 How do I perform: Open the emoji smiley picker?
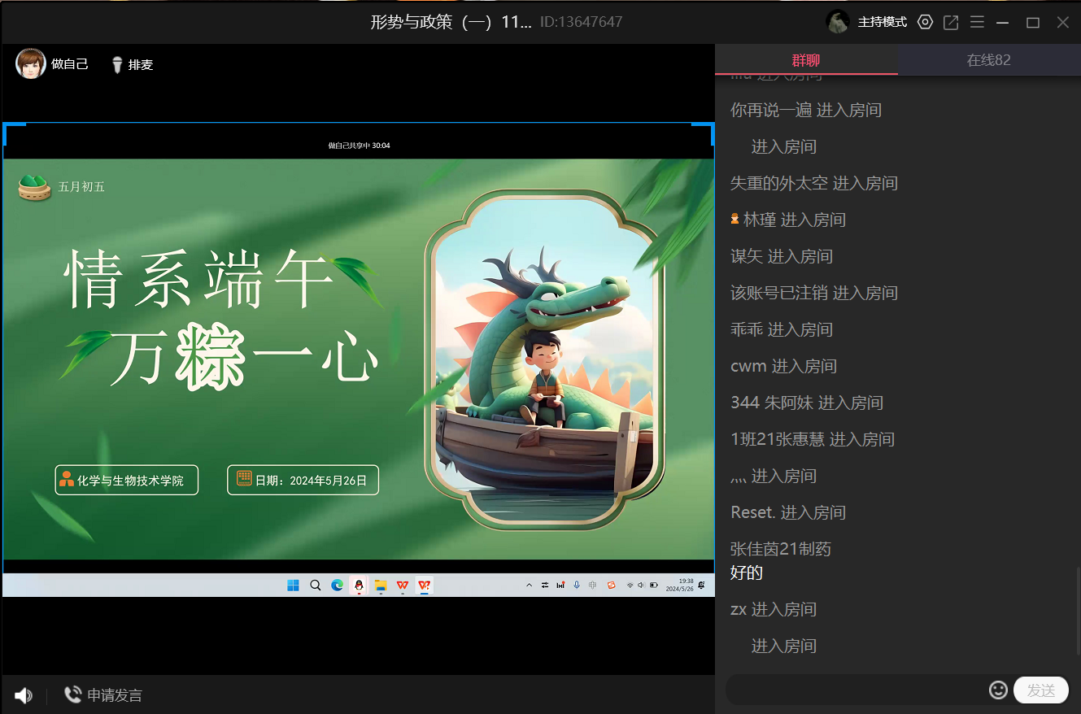pyautogui.click(x=998, y=690)
